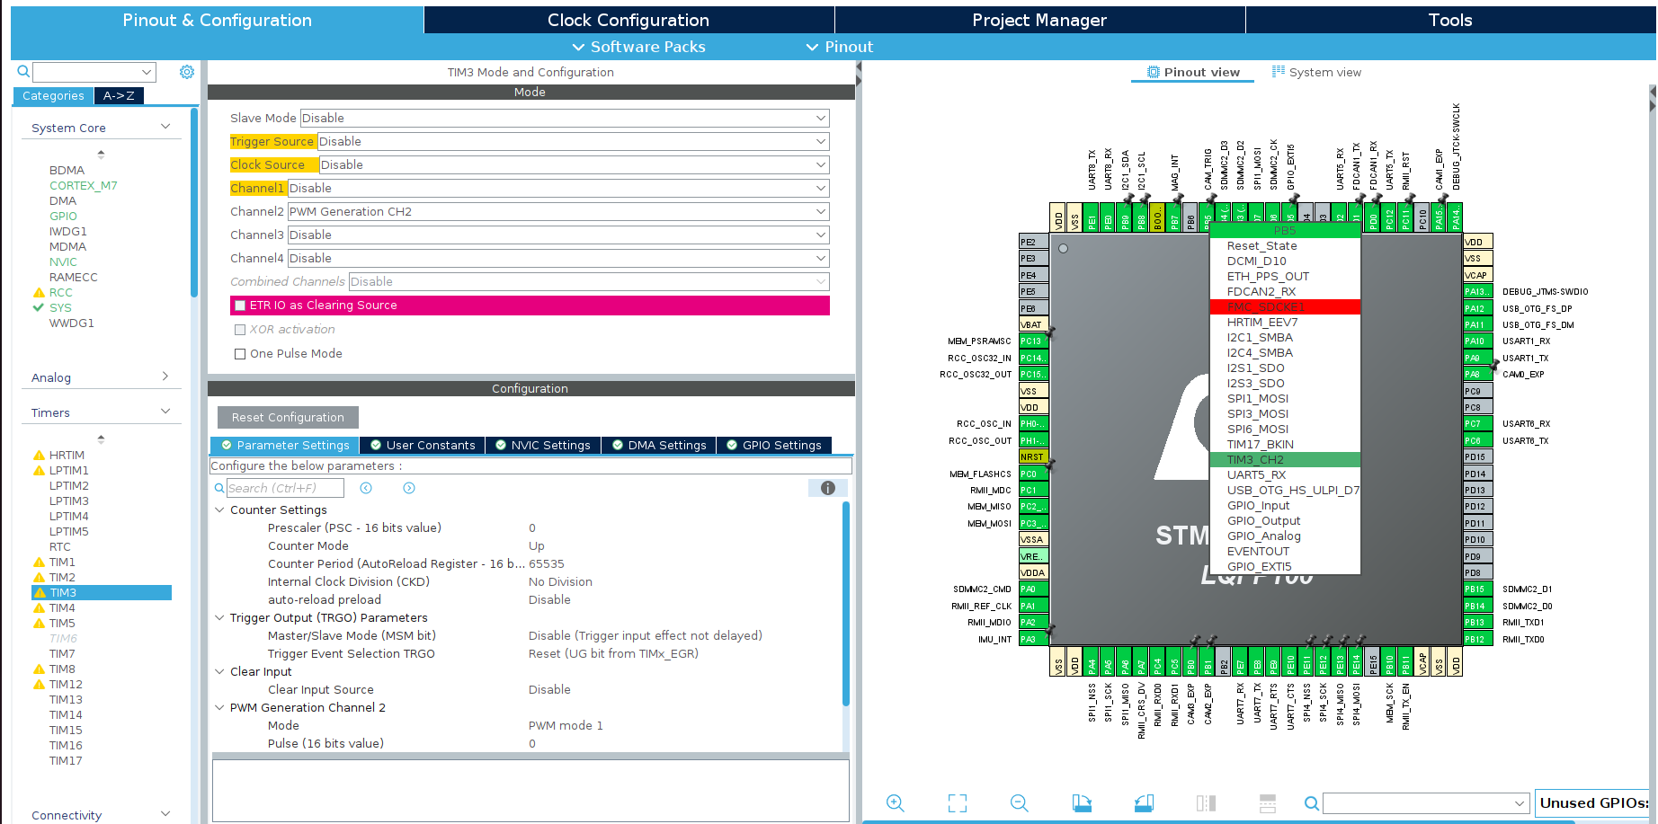Viewport: 1658px width, 824px height.
Task: Open search settings gear near sidebar search box
Action: click(186, 72)
